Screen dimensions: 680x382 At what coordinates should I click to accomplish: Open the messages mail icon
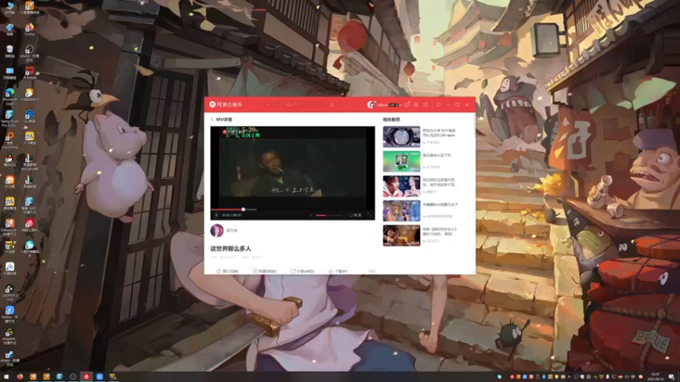tap(426, 104)
